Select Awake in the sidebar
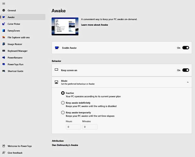This screenshot has height=157, width=195. pyautogui.click(x=23, y=17)
